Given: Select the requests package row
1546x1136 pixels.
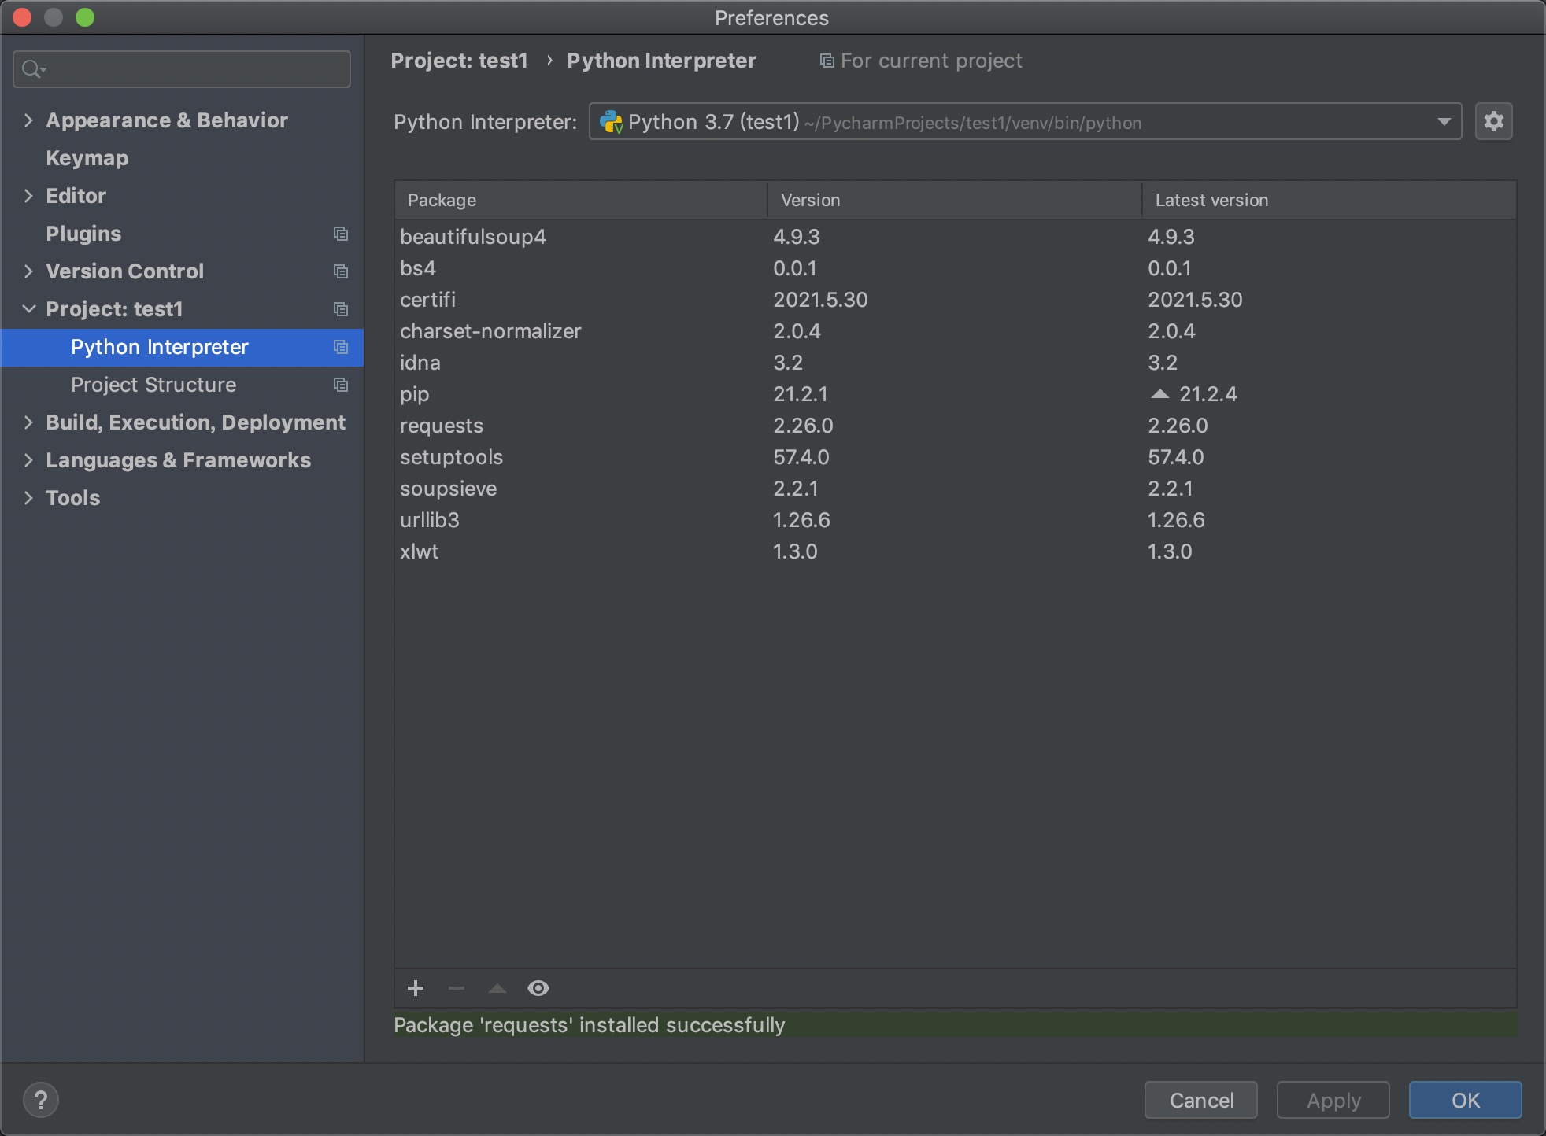Looking at the screenshot, I should (956, 426).
